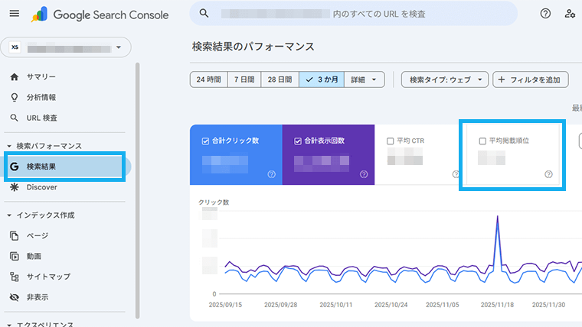Image resolution: width=582 pixels, height=327 pixels.
Task: Click the ページ documents icon
Action: click(x=14, y=235)
